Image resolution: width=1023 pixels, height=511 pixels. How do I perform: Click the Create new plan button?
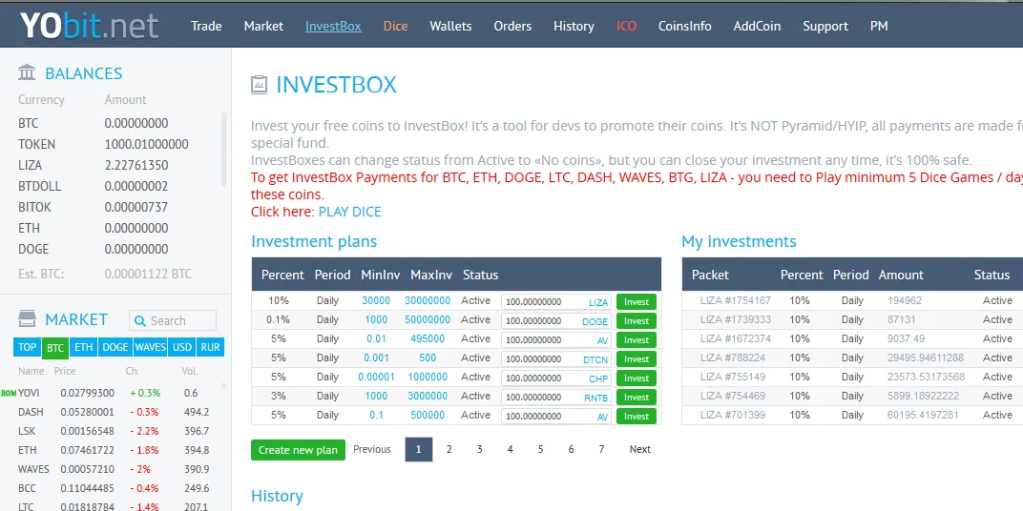pos(298,450)
